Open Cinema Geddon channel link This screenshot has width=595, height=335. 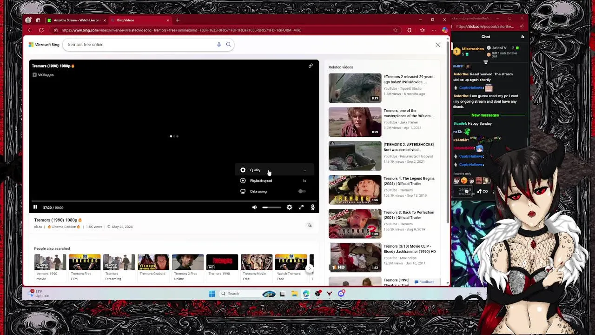[x=64, y=227]
